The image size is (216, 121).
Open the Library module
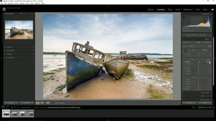coord(151,10)
